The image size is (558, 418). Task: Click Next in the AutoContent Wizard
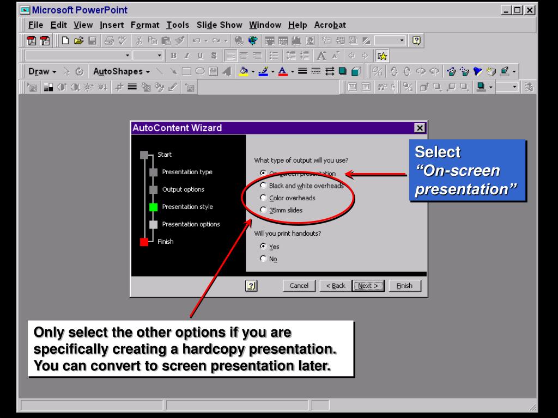368,285
